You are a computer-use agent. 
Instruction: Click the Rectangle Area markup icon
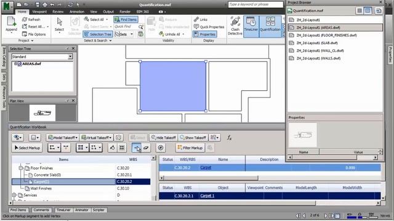pyautogui.click(x=94, y=148)
